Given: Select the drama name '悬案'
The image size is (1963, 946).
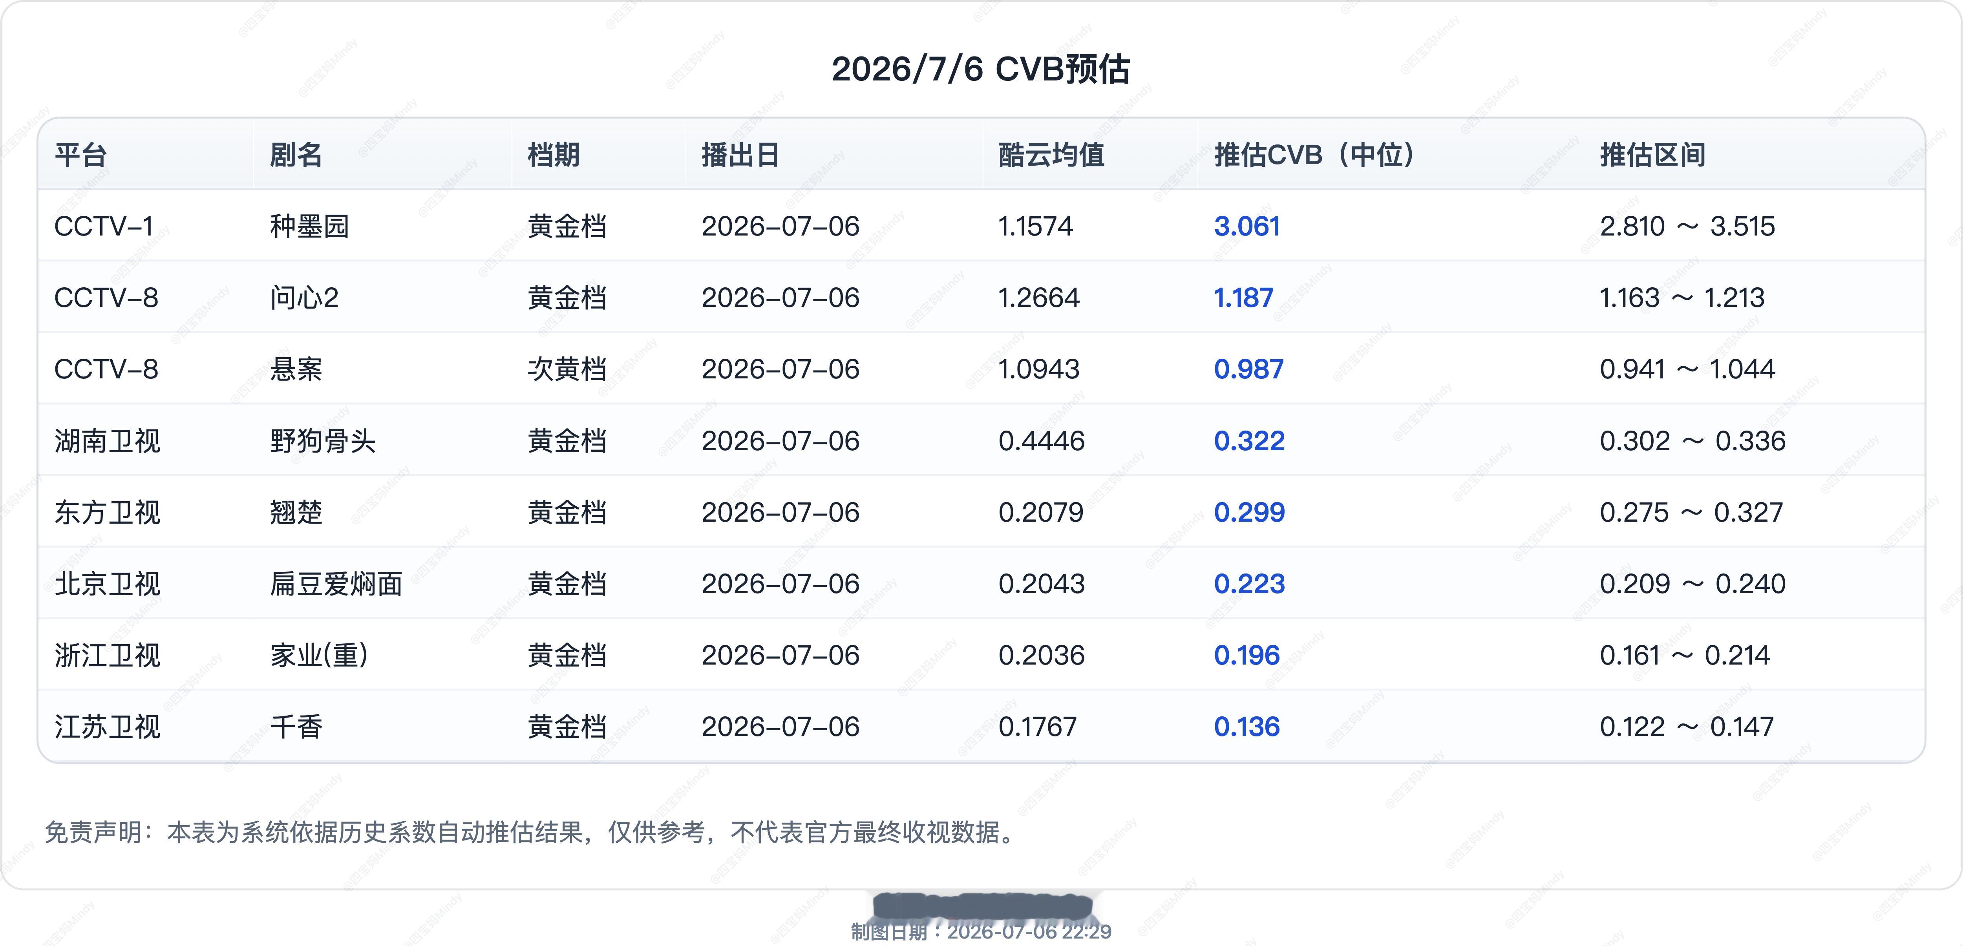Looking at the screenshot, I should point(296,369).
